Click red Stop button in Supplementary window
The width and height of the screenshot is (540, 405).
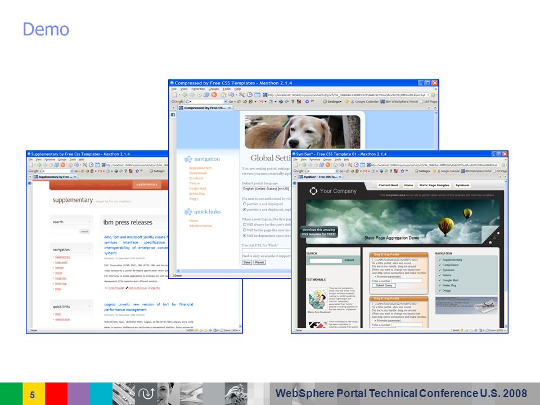pos(62,165)
